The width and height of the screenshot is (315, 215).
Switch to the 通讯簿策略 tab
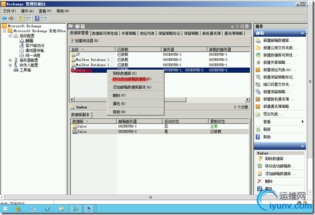[x=234, y=33]
